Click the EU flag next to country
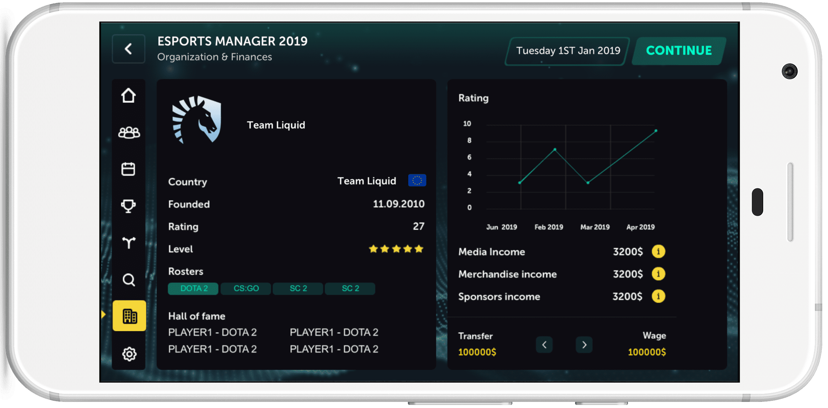Screen dimensions: 828x408 (417, 180)
